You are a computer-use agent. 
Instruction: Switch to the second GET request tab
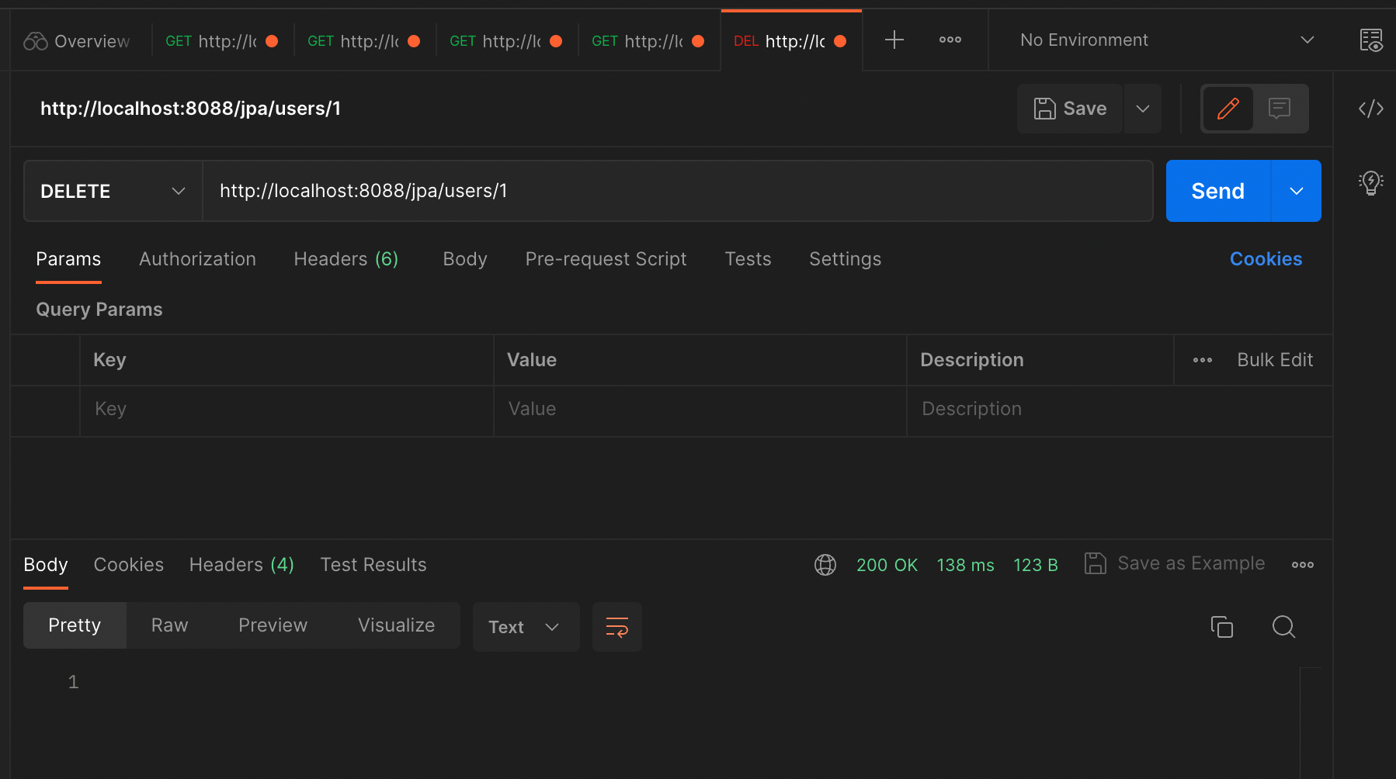point(364,41)
